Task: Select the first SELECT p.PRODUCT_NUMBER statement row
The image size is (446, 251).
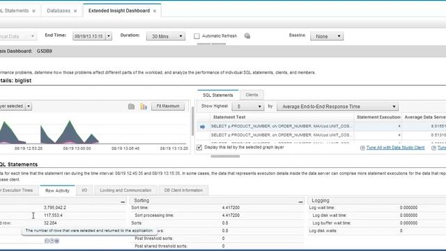Action: (282, 126)
